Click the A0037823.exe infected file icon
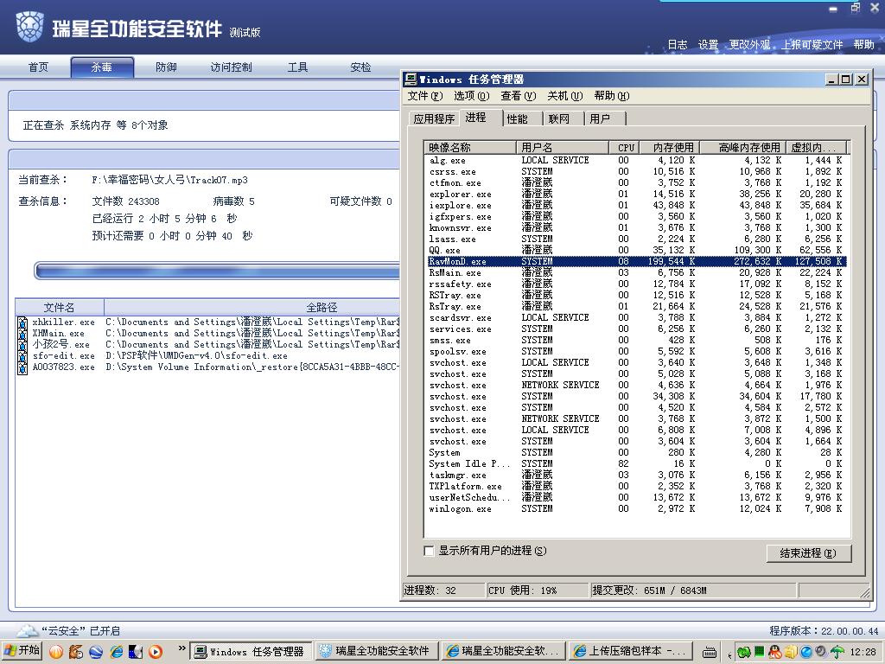 [x=22, y=367]
